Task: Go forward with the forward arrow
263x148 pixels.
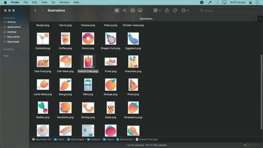Action: (42, 10)
